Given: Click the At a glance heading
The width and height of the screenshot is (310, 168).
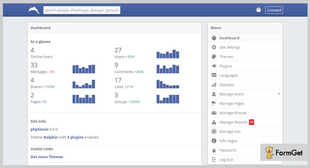Looking at the screenshot, I should coord(40,42).
